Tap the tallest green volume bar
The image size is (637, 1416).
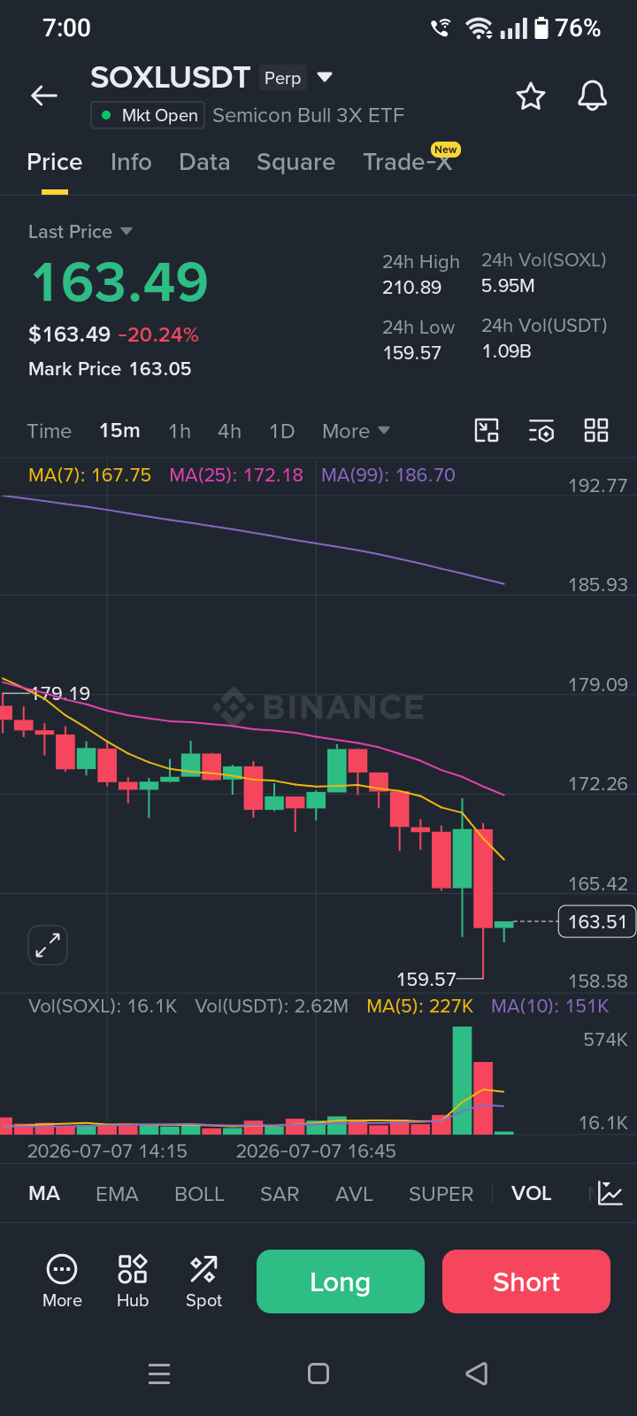(462, 1081)
